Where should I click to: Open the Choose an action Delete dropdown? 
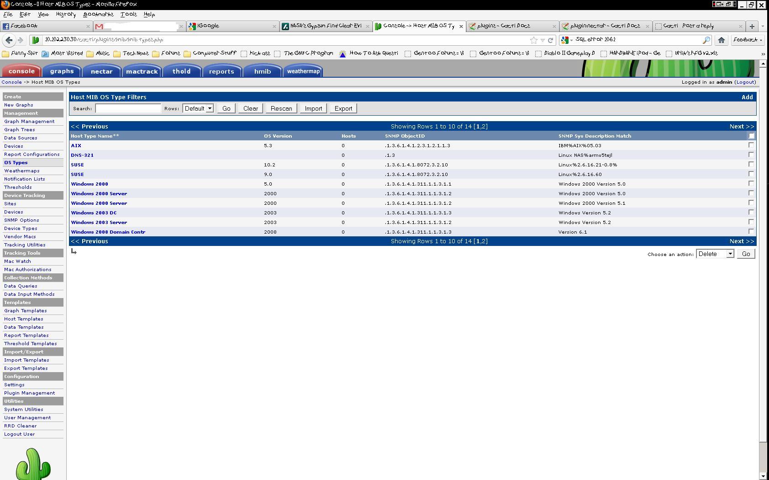[715, 254]
